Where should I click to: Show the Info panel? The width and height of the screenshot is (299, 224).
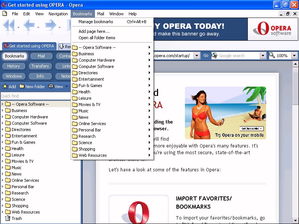(40, 76)
